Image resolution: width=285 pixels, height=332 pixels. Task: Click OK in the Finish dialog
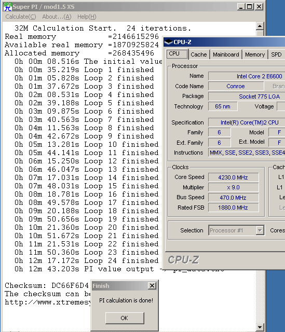[x=125, y=318]
